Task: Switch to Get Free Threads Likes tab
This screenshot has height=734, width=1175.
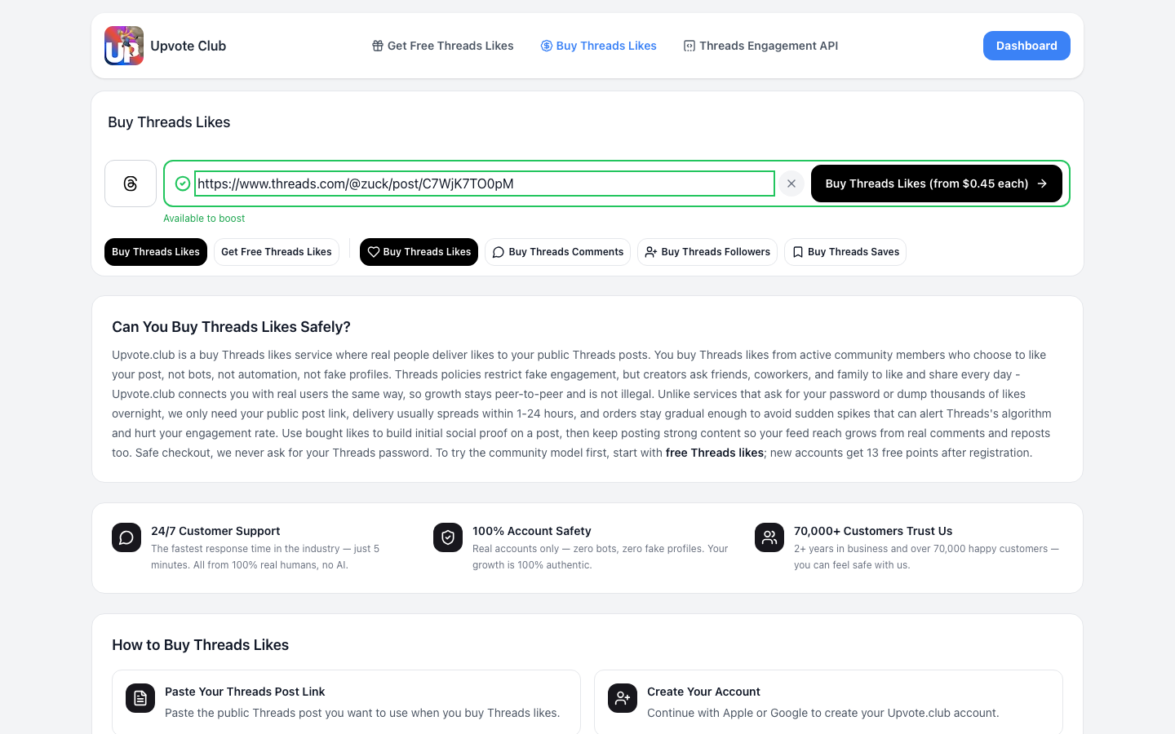Action: tap(277, 252)
